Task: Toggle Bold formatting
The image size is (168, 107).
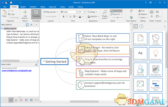Action: [64, 16]
